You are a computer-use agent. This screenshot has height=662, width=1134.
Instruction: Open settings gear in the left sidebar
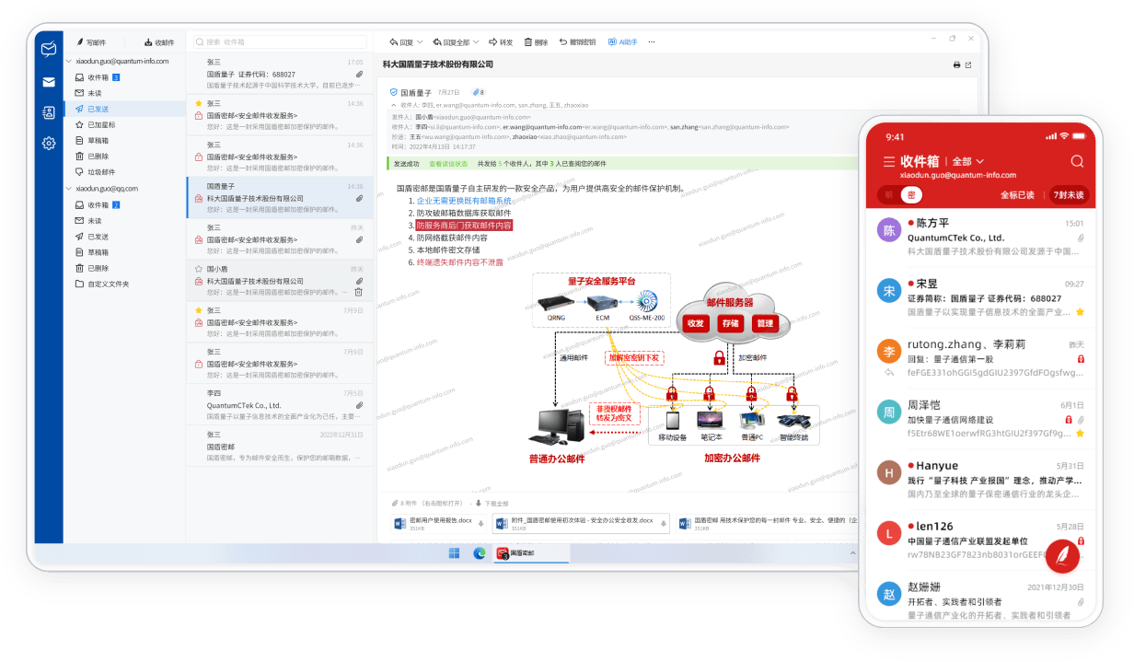tap(49, 143)
